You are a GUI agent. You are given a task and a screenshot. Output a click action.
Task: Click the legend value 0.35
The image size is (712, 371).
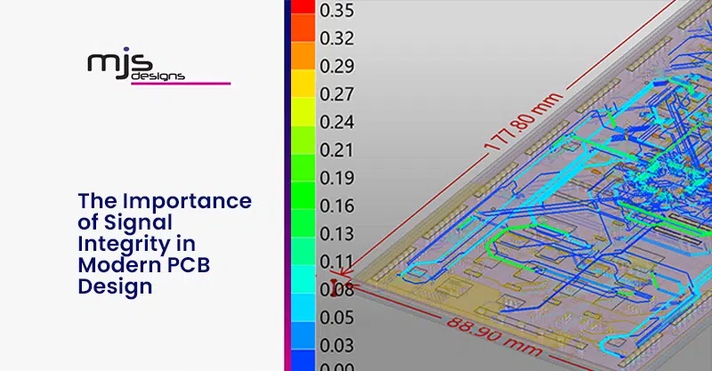click(x=336, y=11)
